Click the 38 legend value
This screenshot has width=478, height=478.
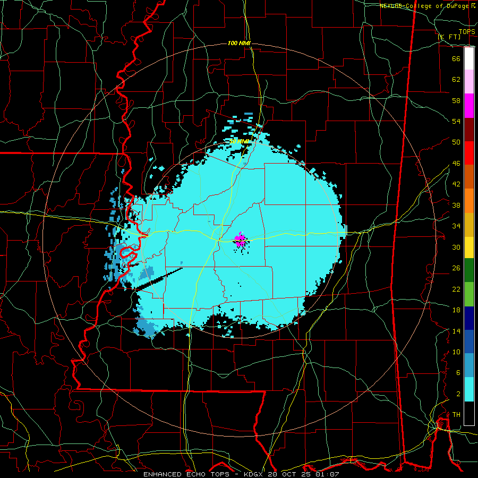(x=456, y=205)
